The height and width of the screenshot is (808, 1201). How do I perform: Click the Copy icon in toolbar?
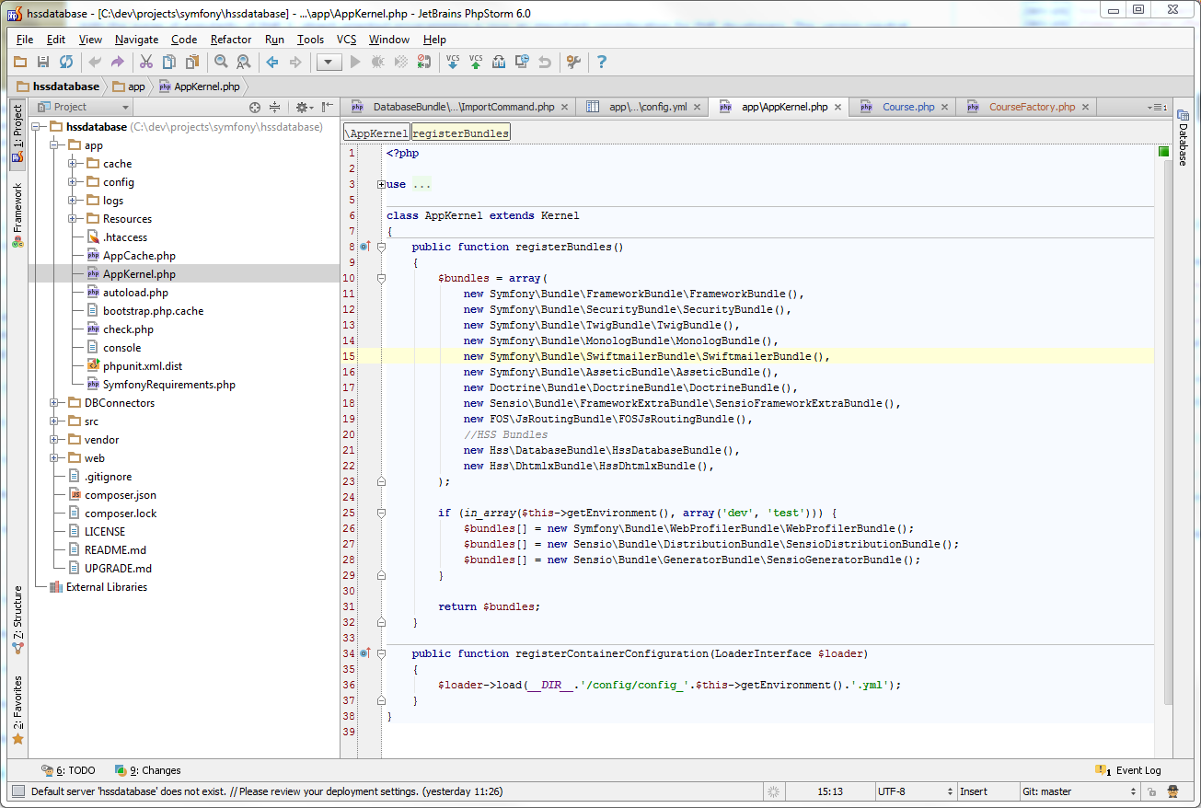tap(169, 62)
